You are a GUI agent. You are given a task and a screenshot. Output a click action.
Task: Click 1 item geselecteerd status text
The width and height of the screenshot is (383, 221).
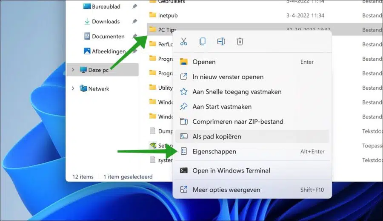[x=128, y=177]
